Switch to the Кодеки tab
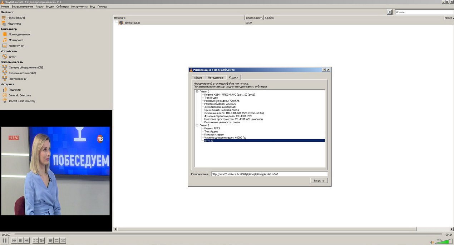 [233, 77]
